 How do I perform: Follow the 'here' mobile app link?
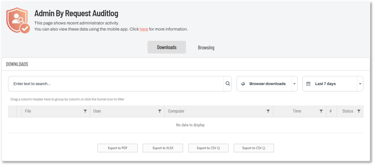tap(144, 29)
